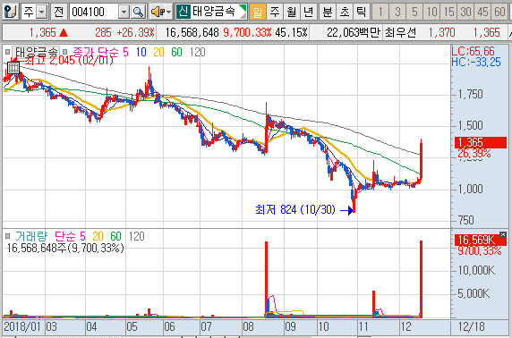The width and height of the screenshot is (512, 338).
Task: Choose the 15 interval button
Action: click(x=448, y=13)
